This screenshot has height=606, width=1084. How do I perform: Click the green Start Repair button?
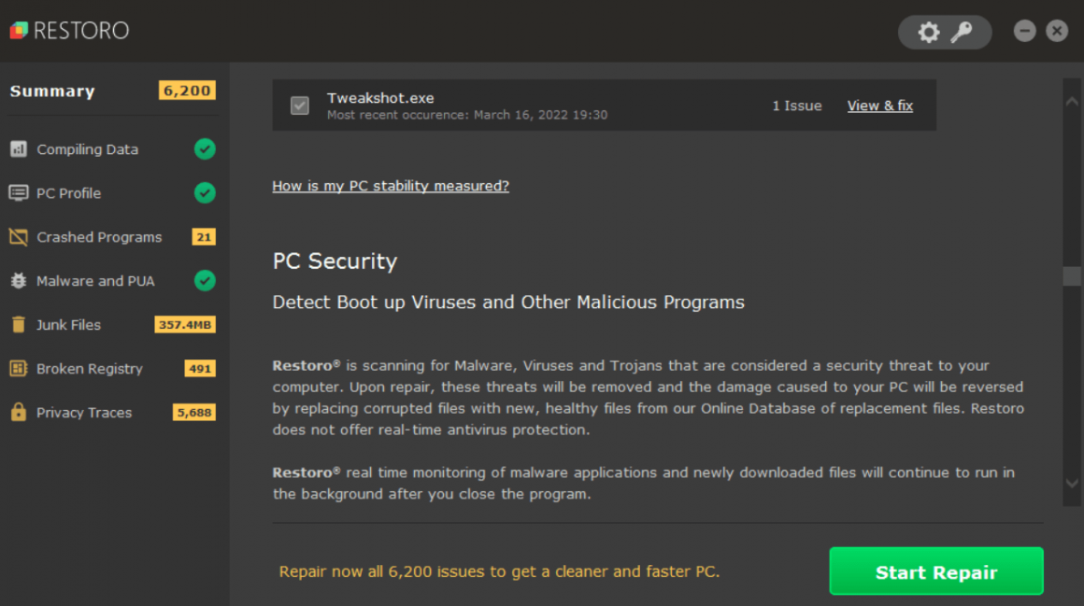pos(935,571)
